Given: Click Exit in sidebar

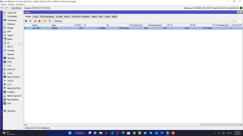Looking at the screenshot, I should (9, 104).
